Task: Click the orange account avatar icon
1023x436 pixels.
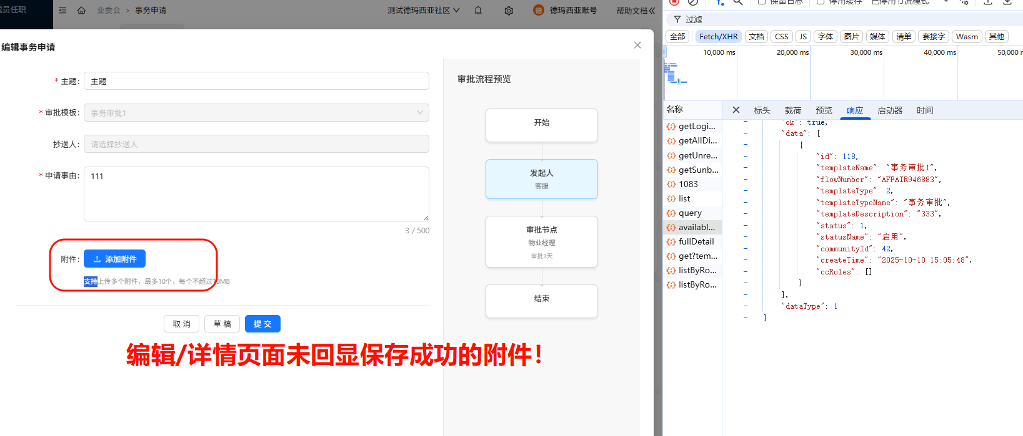Action: coord(539,11)
